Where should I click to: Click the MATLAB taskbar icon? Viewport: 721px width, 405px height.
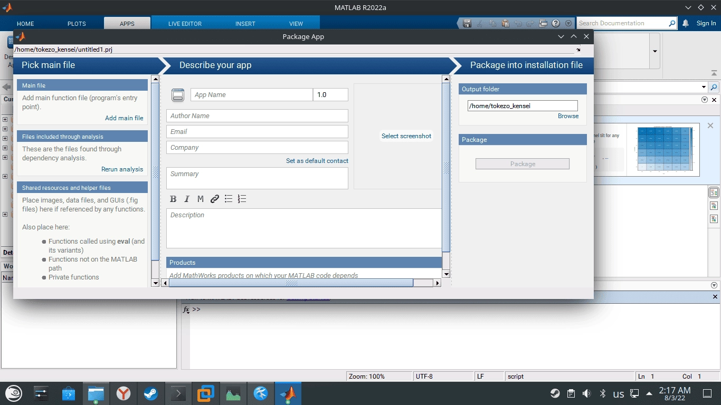tap(288, 393)
